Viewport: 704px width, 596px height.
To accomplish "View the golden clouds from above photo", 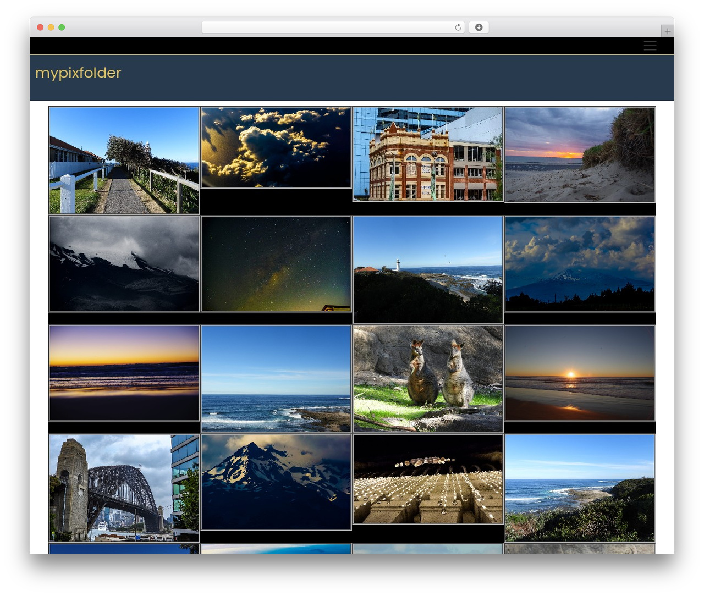I will (276, 147).
